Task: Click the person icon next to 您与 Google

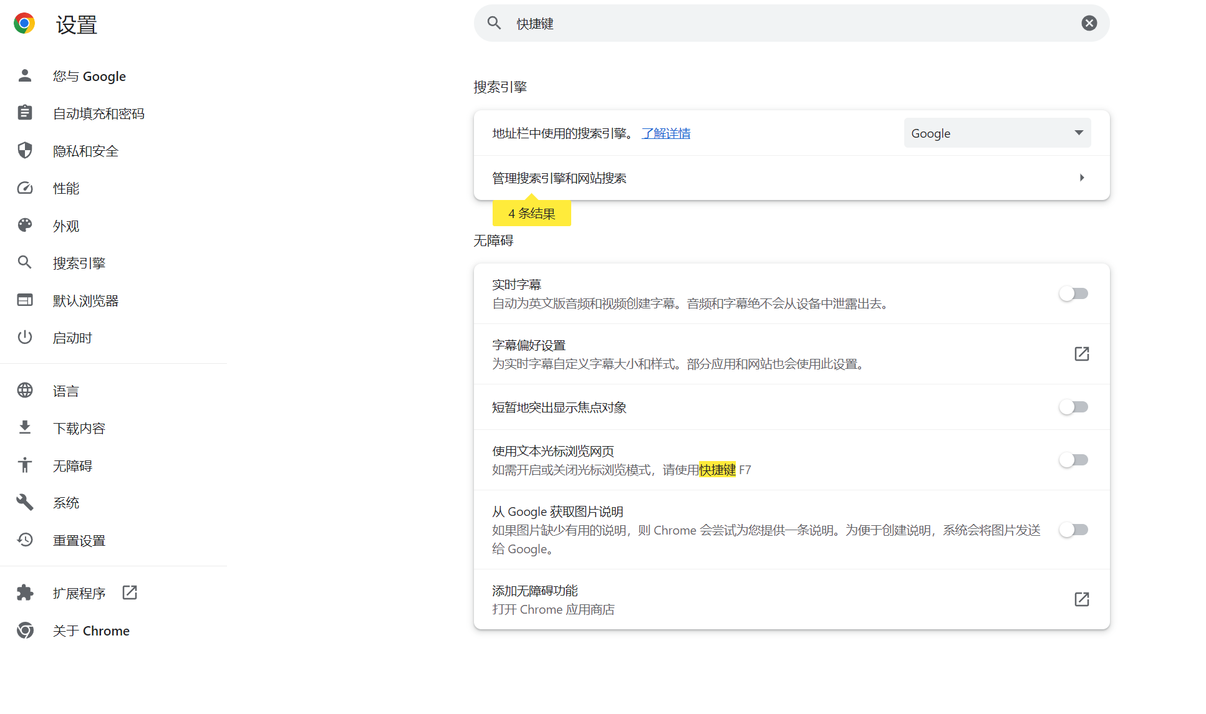Action: tap(25, 75)
